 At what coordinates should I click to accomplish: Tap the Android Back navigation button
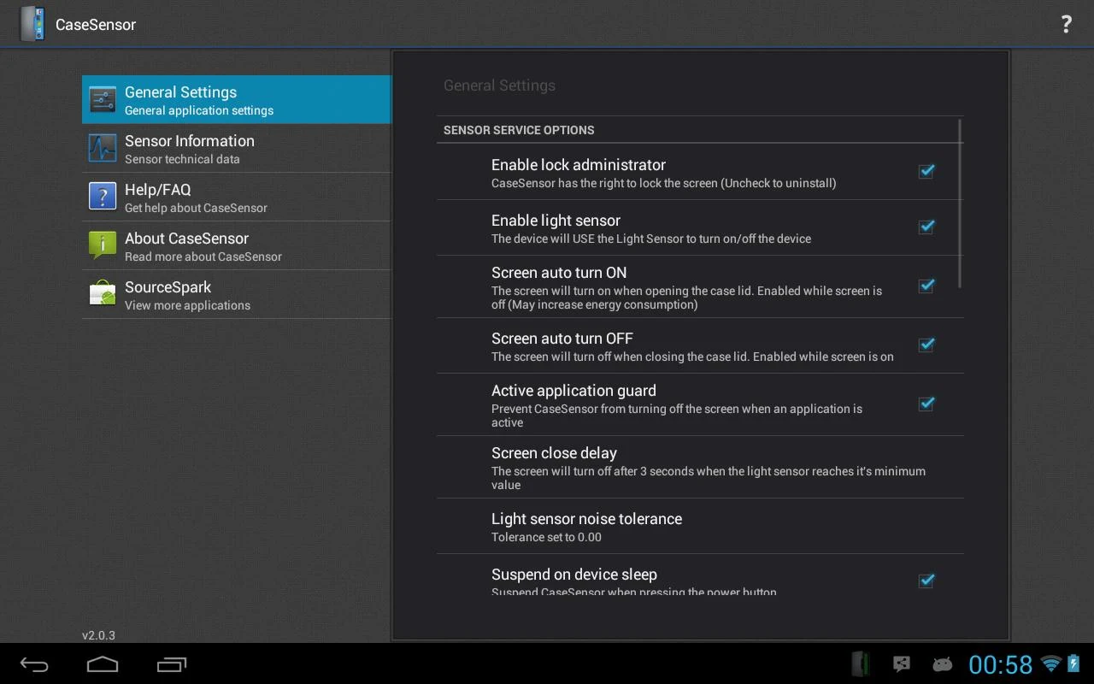click(x=35, y=664)
